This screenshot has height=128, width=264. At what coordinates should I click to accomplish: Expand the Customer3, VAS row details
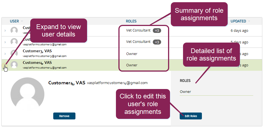click(5, 53)
